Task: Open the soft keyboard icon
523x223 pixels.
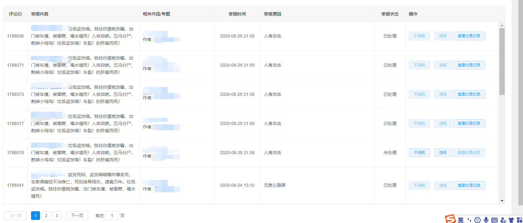Action: (494, 220)
